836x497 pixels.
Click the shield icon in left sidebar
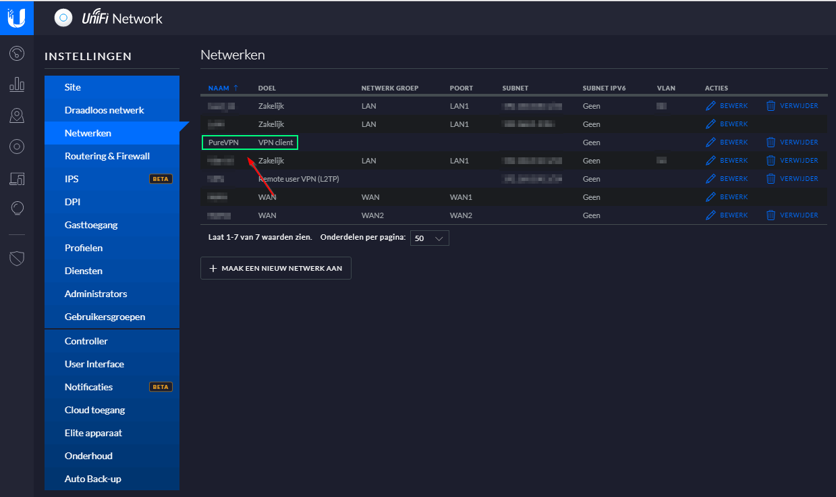pyautogui.click(x=17, y=258)
